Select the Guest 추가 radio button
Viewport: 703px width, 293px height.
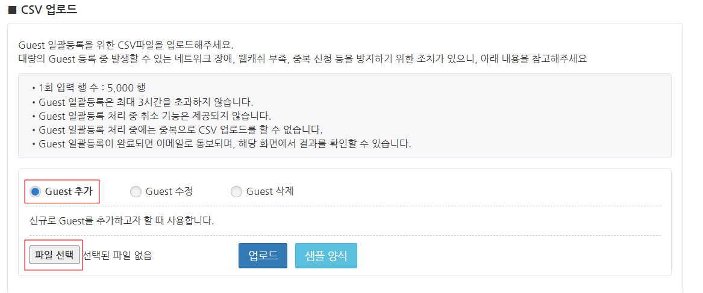(x=35, y=192)
